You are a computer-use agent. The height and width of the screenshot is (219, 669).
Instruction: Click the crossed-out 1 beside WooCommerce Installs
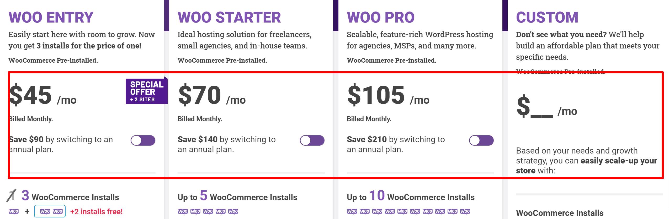[11, 196]
